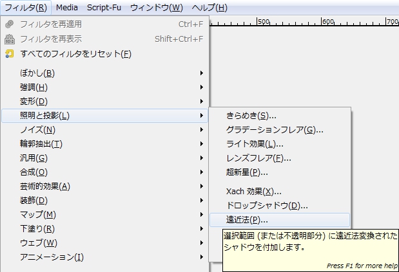The width and height of the screenshot is (399, 272).
Task: Open the 下塗り(R) submenu
Action: click(104, 229)
